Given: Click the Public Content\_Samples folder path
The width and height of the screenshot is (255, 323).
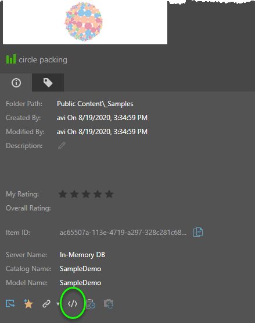Looking at the screenshot, I should 95,104.
